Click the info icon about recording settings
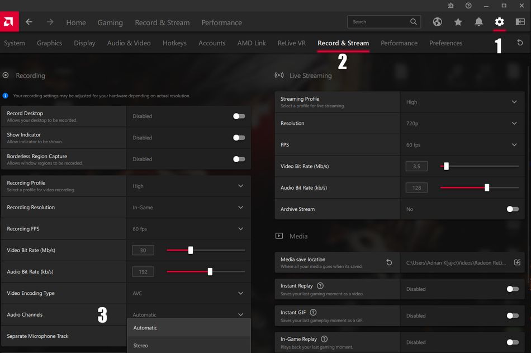Image resolution: width=531 pixels, height=353 pixels. (x=6, y=96)
